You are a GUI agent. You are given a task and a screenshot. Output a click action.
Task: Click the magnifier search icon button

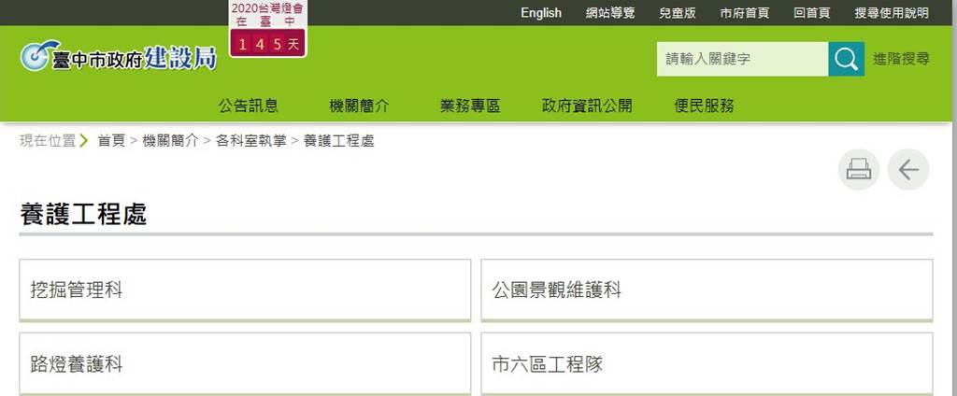point(846,60)
